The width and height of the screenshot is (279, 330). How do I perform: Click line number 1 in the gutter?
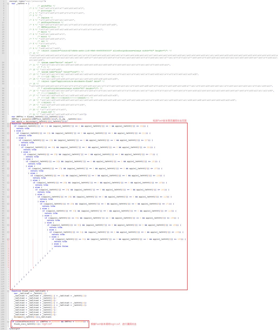[x=4, y=1]
